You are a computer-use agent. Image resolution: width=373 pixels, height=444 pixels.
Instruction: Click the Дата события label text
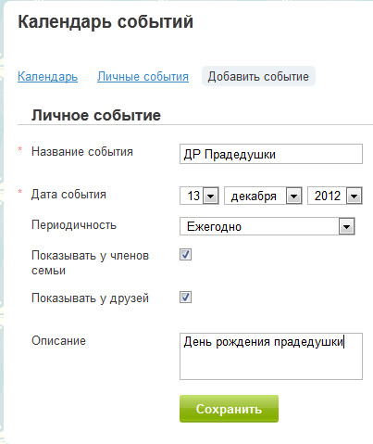pyautogui.click(x=68, y=195)
